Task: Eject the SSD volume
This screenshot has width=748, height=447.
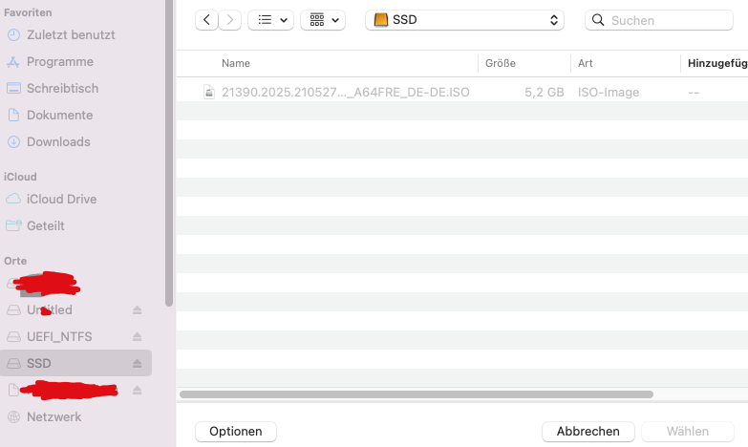Action: pyautogui.click(x=137, y=364)
